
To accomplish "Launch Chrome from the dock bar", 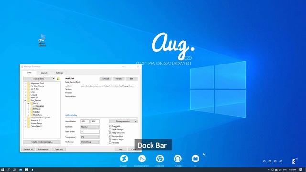I will (160, 159).
